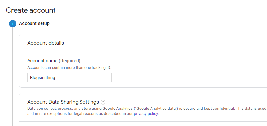Click the (Required) indicator text
Viewport: 267px width, 126px height.
point(69,61)
